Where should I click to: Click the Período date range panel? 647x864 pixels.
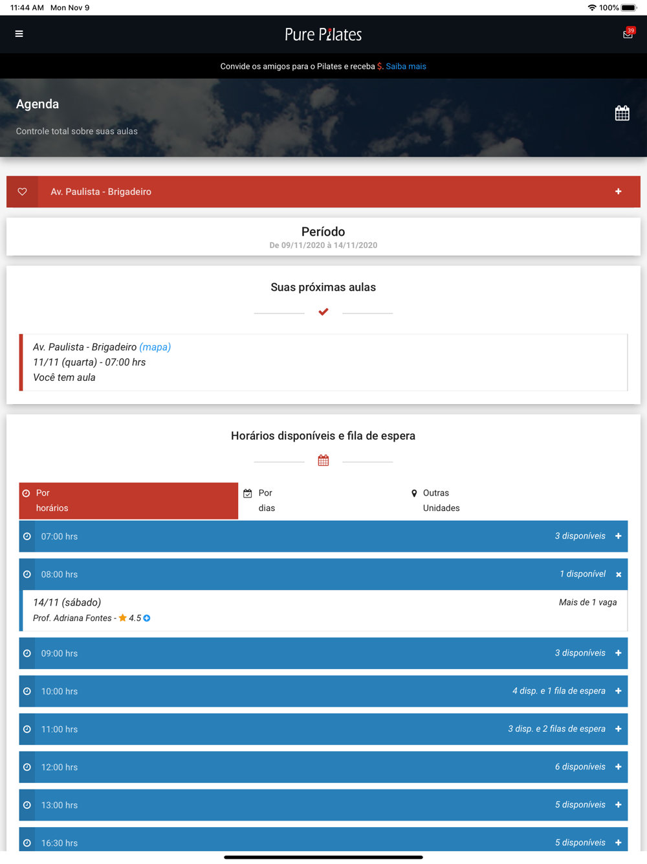pyautogui.click(x=323, y=237)
